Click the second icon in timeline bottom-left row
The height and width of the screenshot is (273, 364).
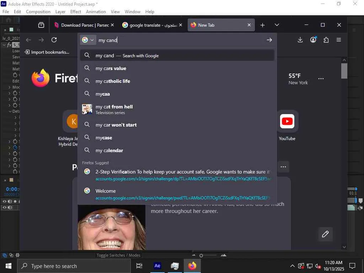click(x=11, y=255)
